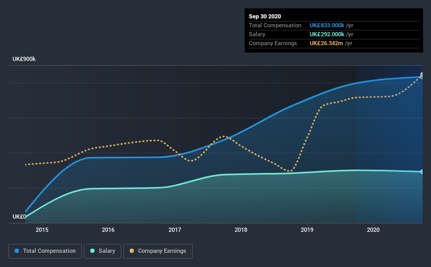
Task: Click the Salary endpoint marker at Sep 2020
Action: click(x=422, y=172)
